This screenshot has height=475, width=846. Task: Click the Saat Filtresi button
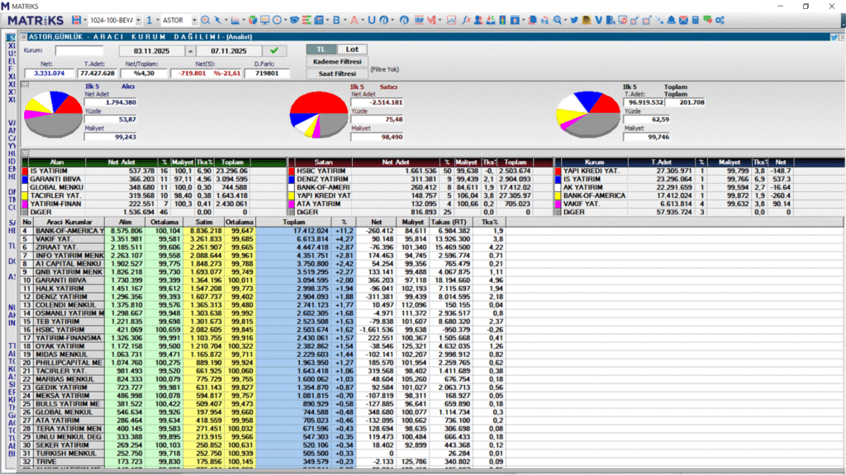coord(336,73)
